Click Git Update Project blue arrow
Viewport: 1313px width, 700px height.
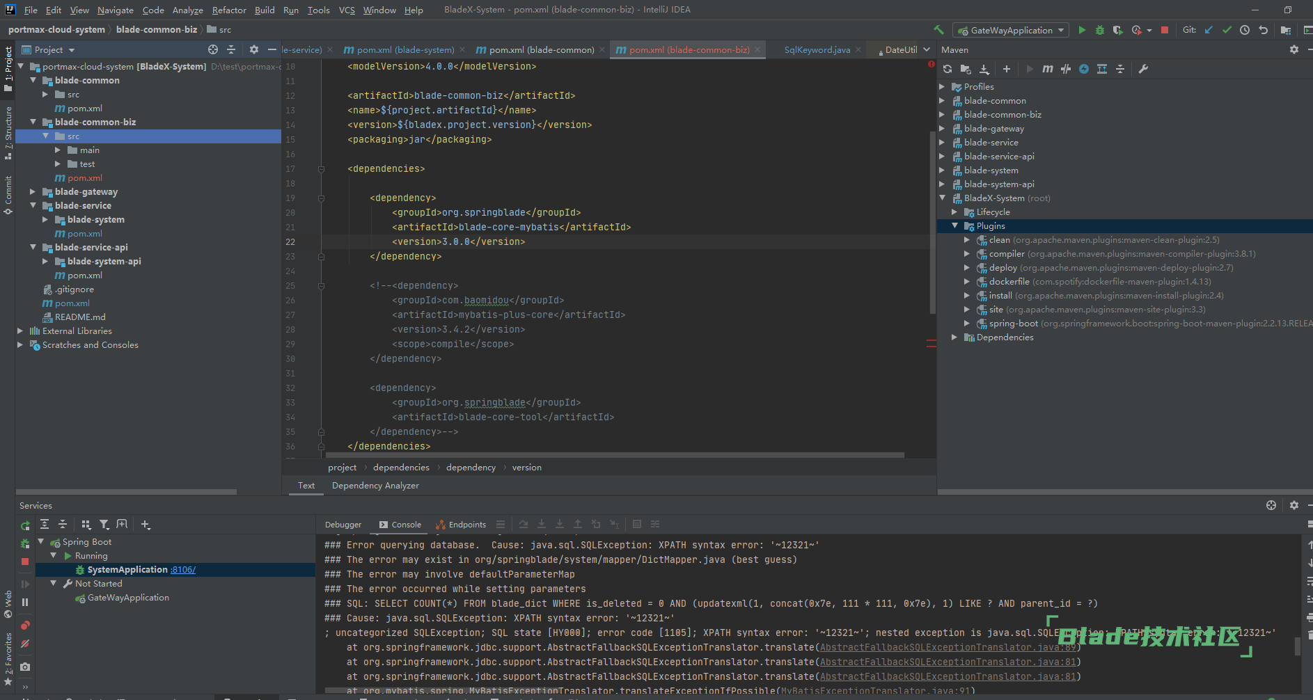coord(1209,30)
